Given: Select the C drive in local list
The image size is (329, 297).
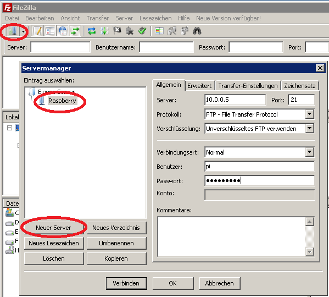Looking at the screenshot, I should pos(12,213).
